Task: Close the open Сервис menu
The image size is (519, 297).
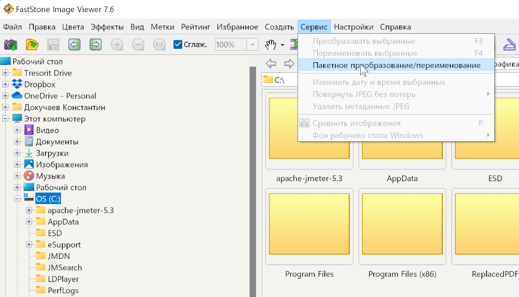Action: [x=314, y=27]
